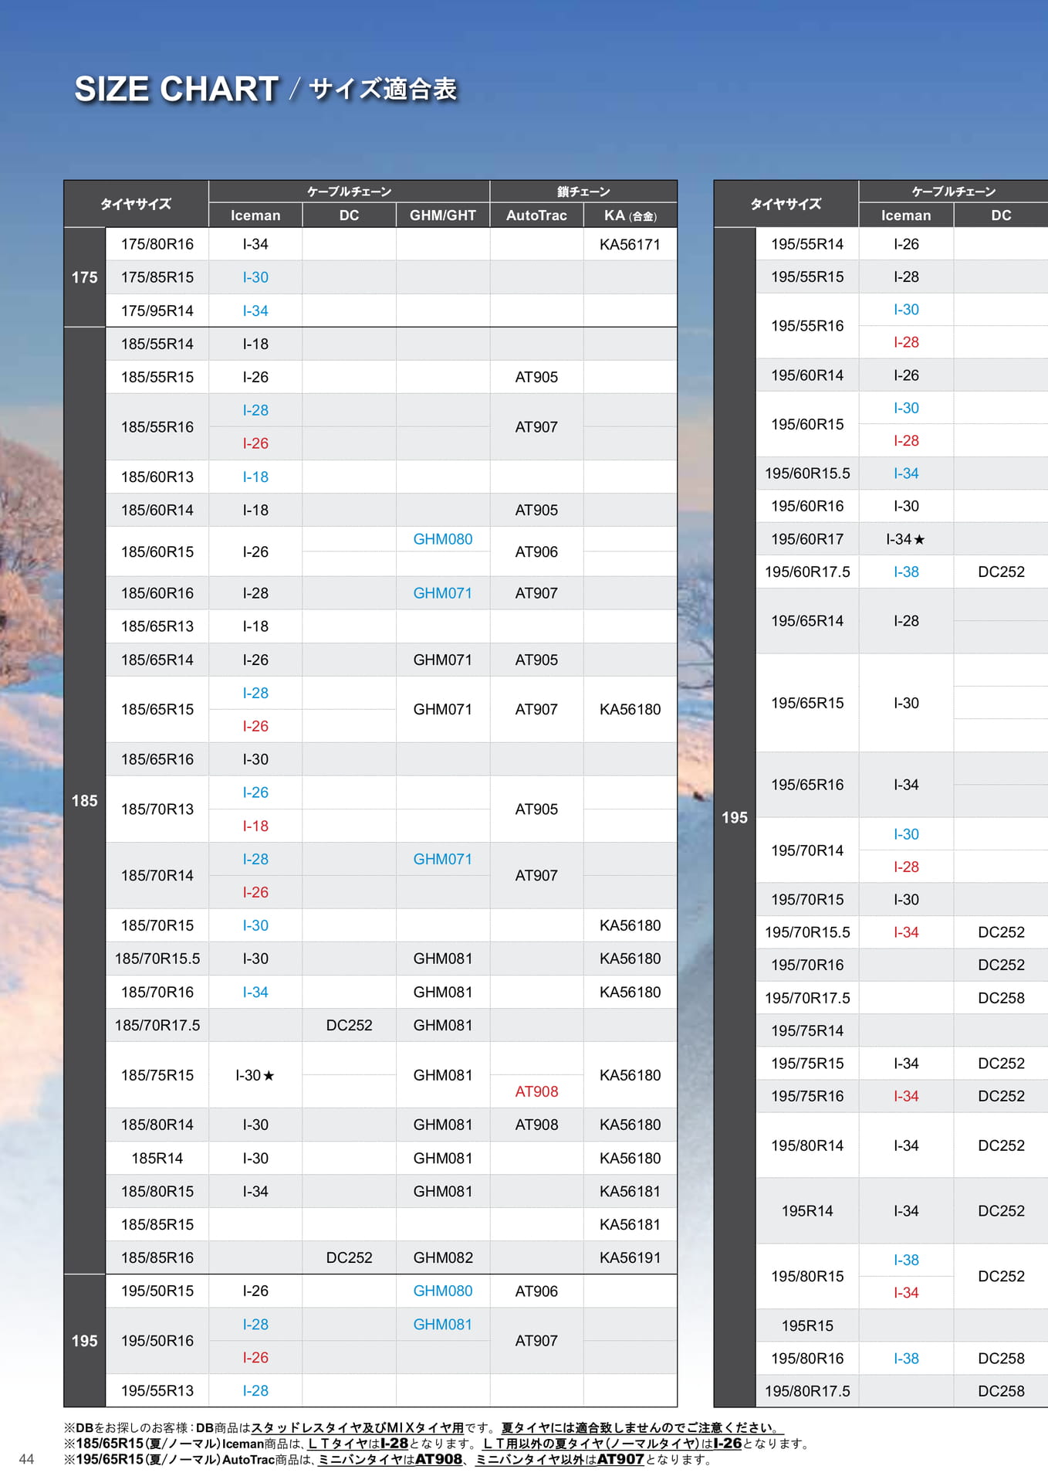The height and width of the screenshot is (1483, 1048).
Task: Select "AT907" in the 185/70R14 row
Action: (536, 875)
